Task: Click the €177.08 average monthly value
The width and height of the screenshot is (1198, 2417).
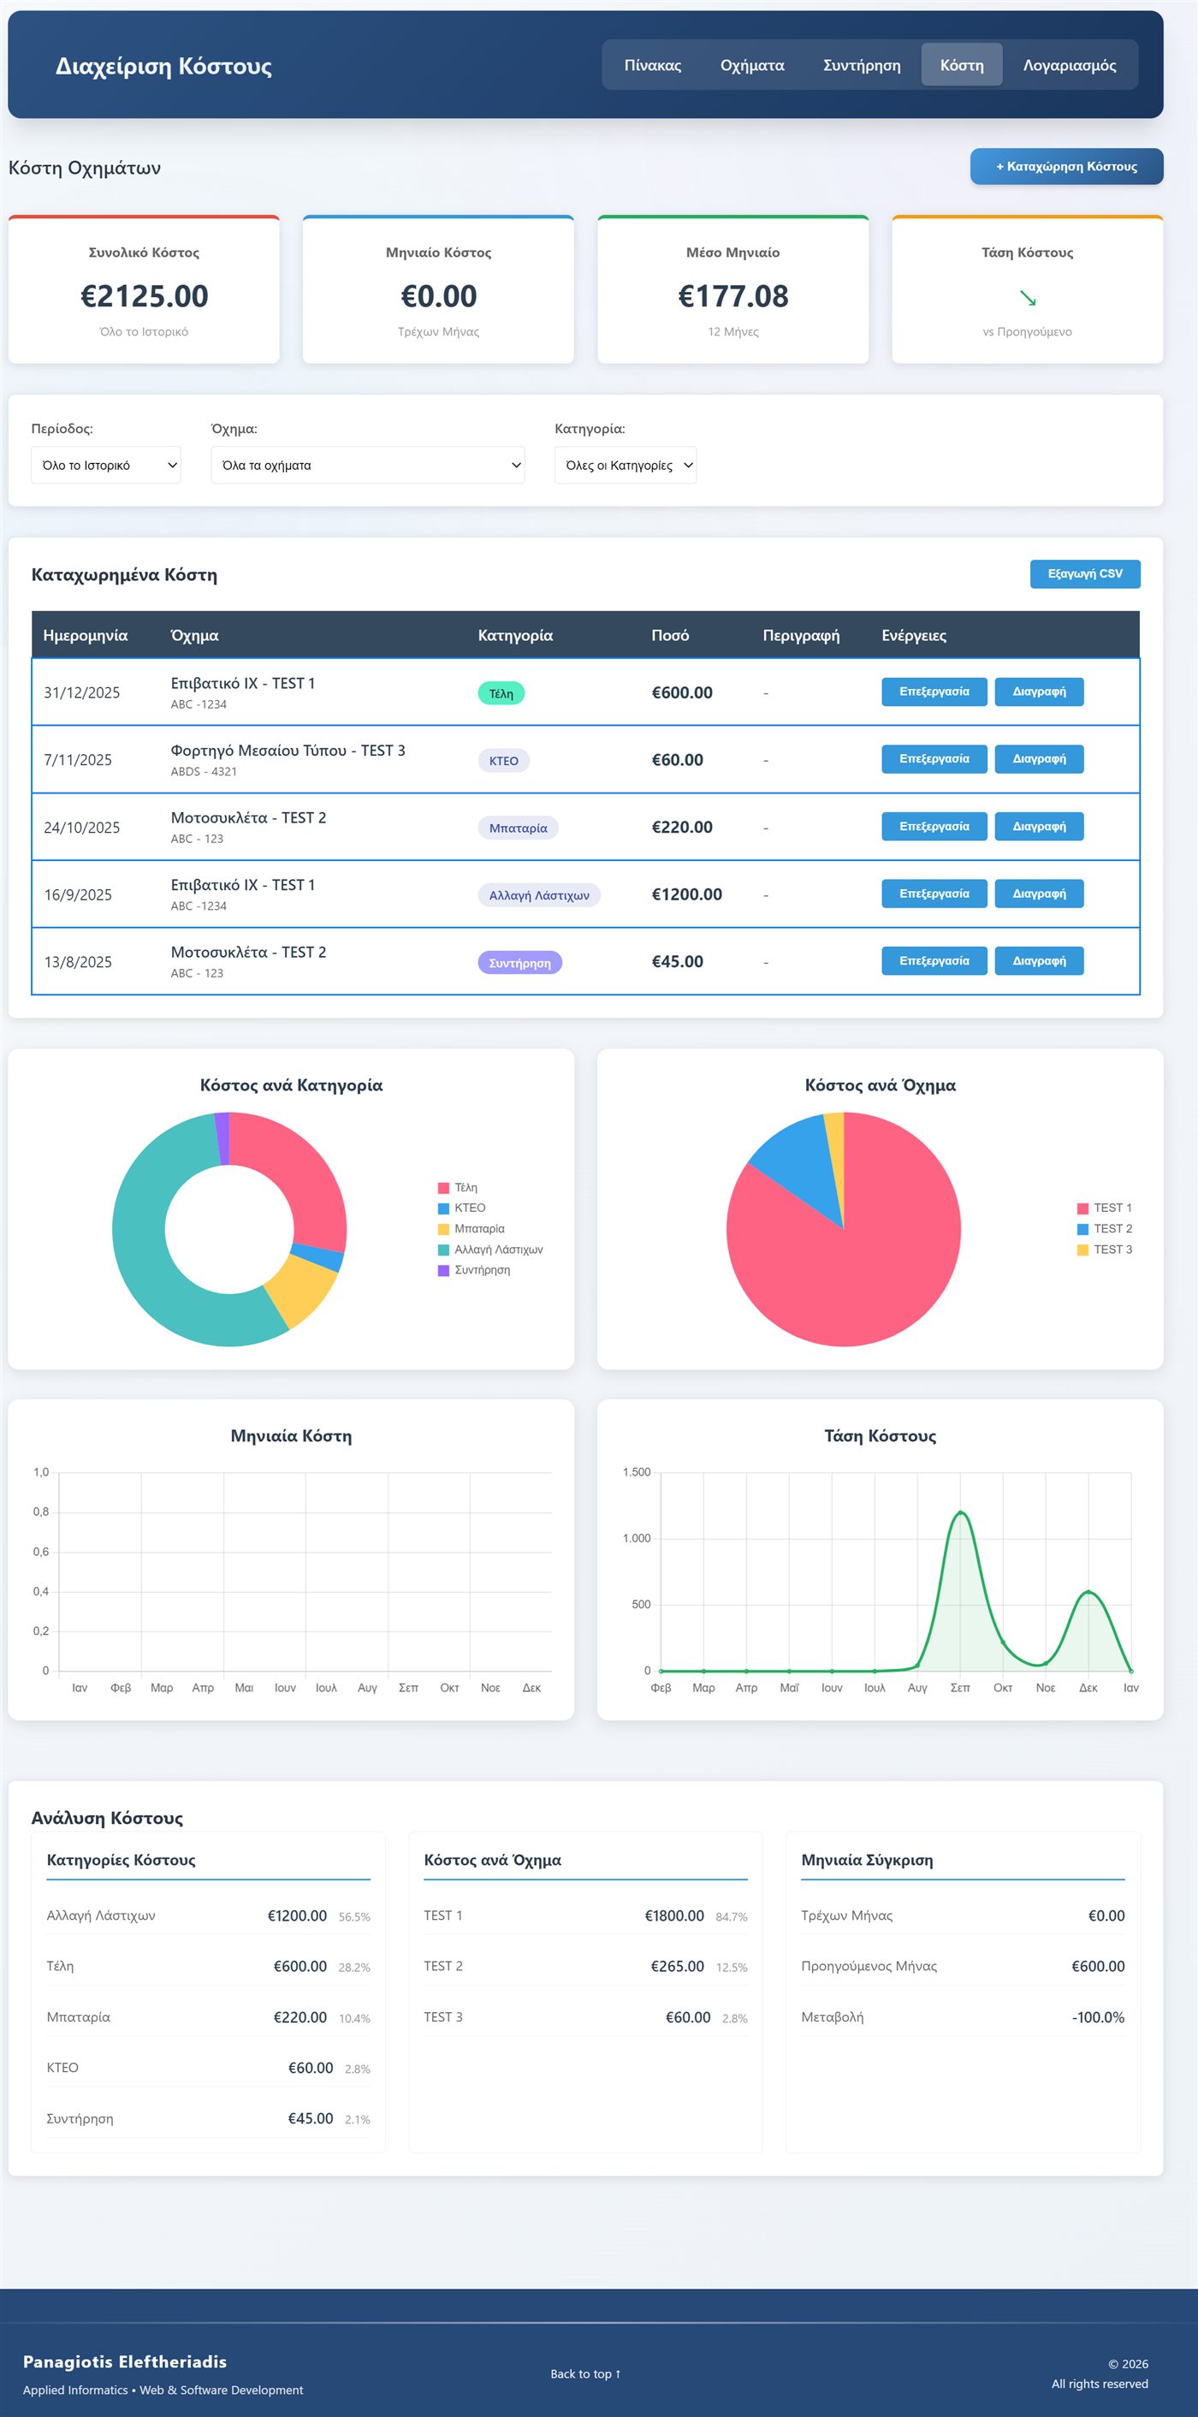Action: [733, 296]
